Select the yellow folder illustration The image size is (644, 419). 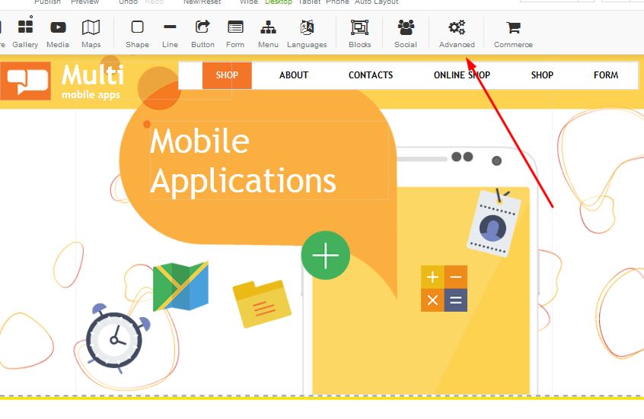262,303
